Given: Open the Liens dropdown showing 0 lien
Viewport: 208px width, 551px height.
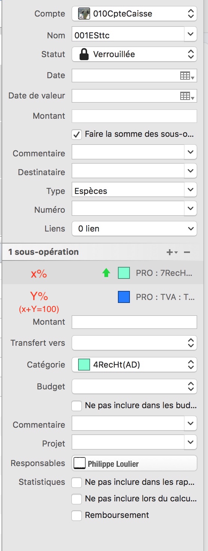Looking at the screenshot, I should tap(134, 228).
